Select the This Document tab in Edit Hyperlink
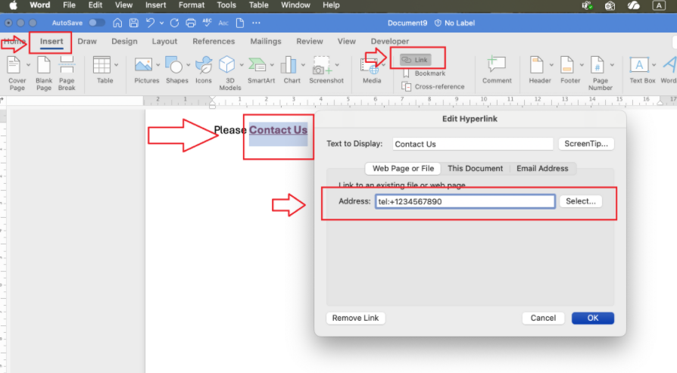This screenshot has height=373, width=677. [475, 169]
